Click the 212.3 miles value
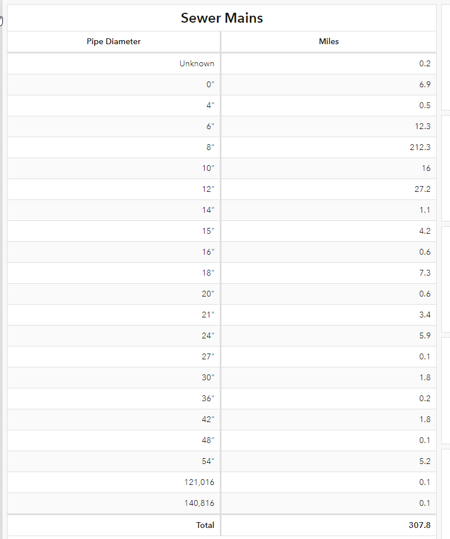450x539 pixels. click(x=420, y=148)
